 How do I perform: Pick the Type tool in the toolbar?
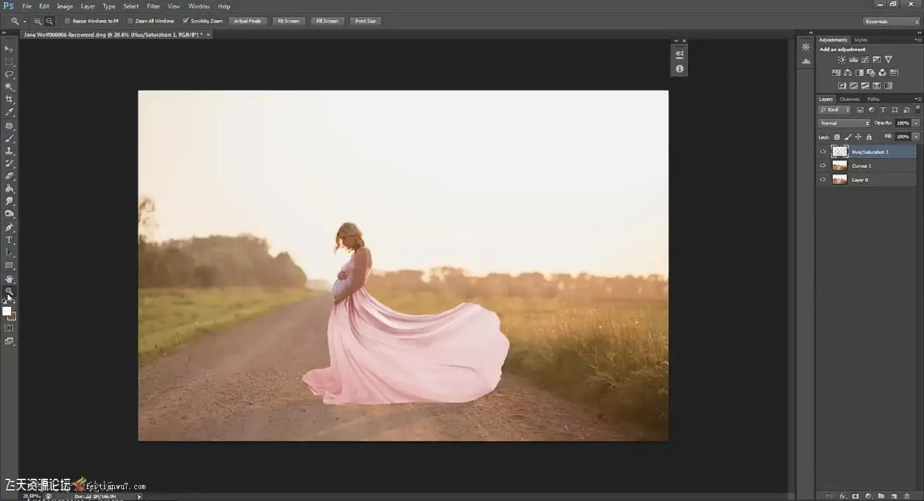click(x=9, y=240)
